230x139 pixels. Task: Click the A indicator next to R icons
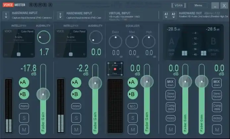pos(50,5)
